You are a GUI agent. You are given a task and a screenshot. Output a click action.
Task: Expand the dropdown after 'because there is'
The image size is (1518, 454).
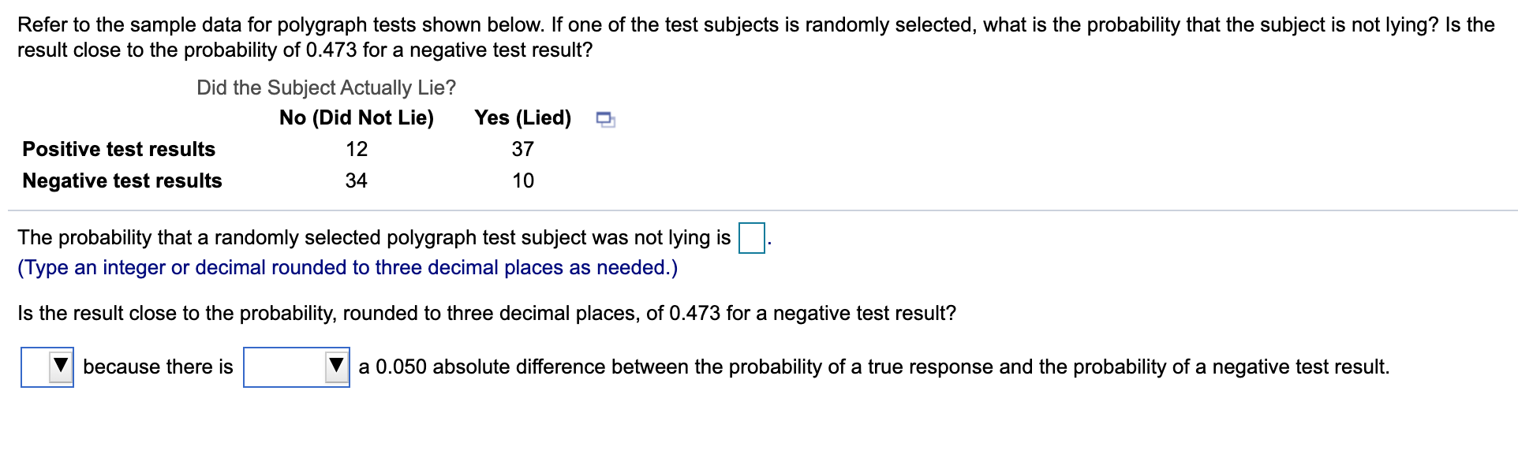point(295,365)
